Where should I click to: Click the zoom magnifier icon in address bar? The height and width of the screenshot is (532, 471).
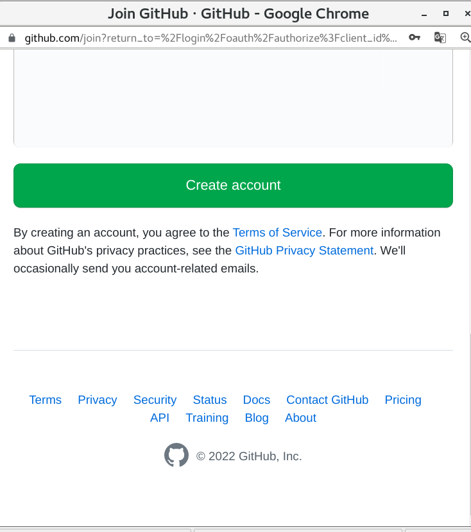click(x=466, y=38)
